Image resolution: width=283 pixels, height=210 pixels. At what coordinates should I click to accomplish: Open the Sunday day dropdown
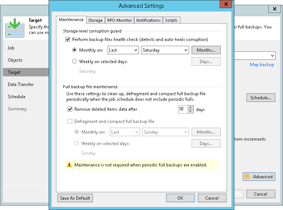[x=165, y=132]
